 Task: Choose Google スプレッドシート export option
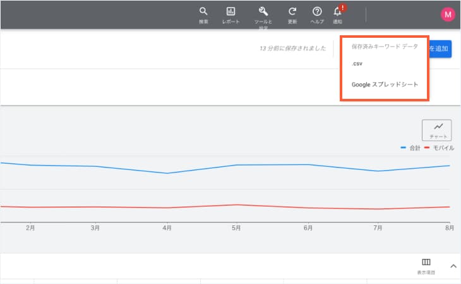(x=385, y=84)
